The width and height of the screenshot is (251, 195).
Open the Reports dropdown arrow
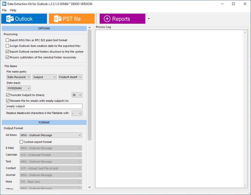(x=148, y=19)
